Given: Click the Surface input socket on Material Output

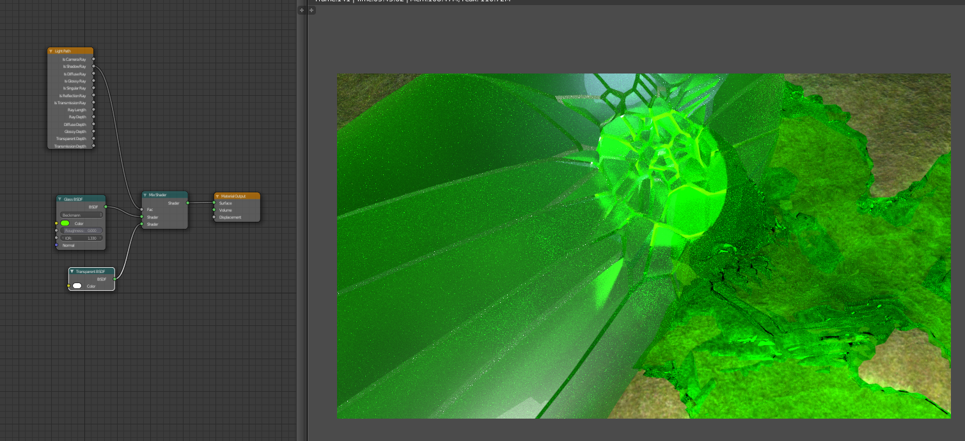Looking at the screenshot, I should [214, 203].
